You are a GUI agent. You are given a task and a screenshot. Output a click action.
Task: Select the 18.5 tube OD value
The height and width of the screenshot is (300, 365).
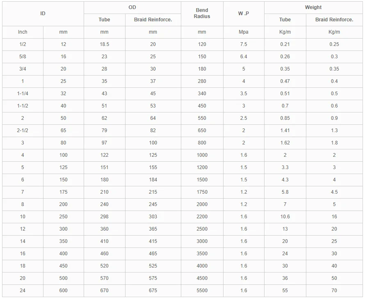point(104,44)
